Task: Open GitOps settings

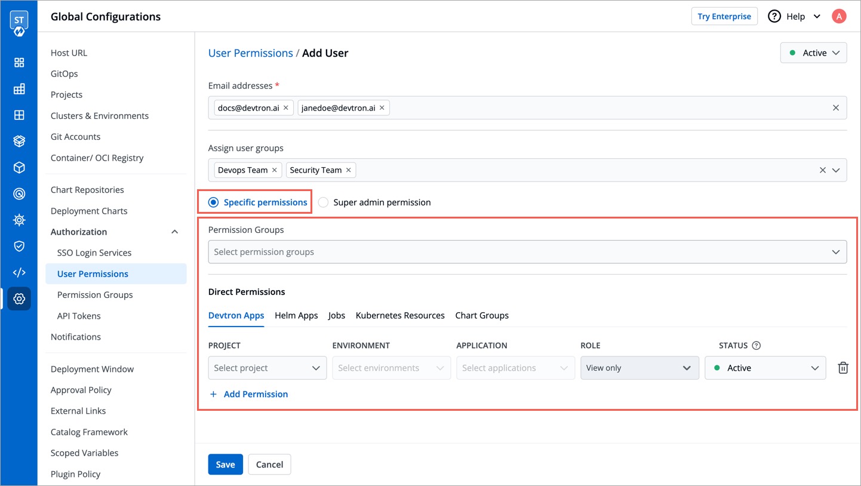Action: coord(64,73)
